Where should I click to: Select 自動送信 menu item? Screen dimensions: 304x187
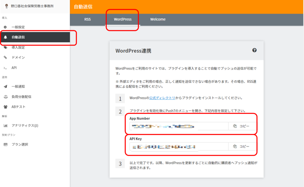(35, 37)
